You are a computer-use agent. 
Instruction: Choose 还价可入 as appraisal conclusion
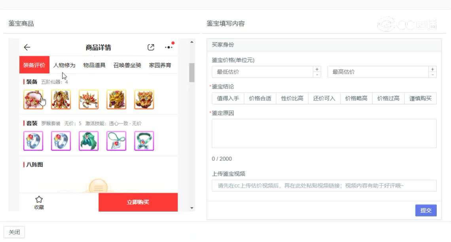point(324,99)
